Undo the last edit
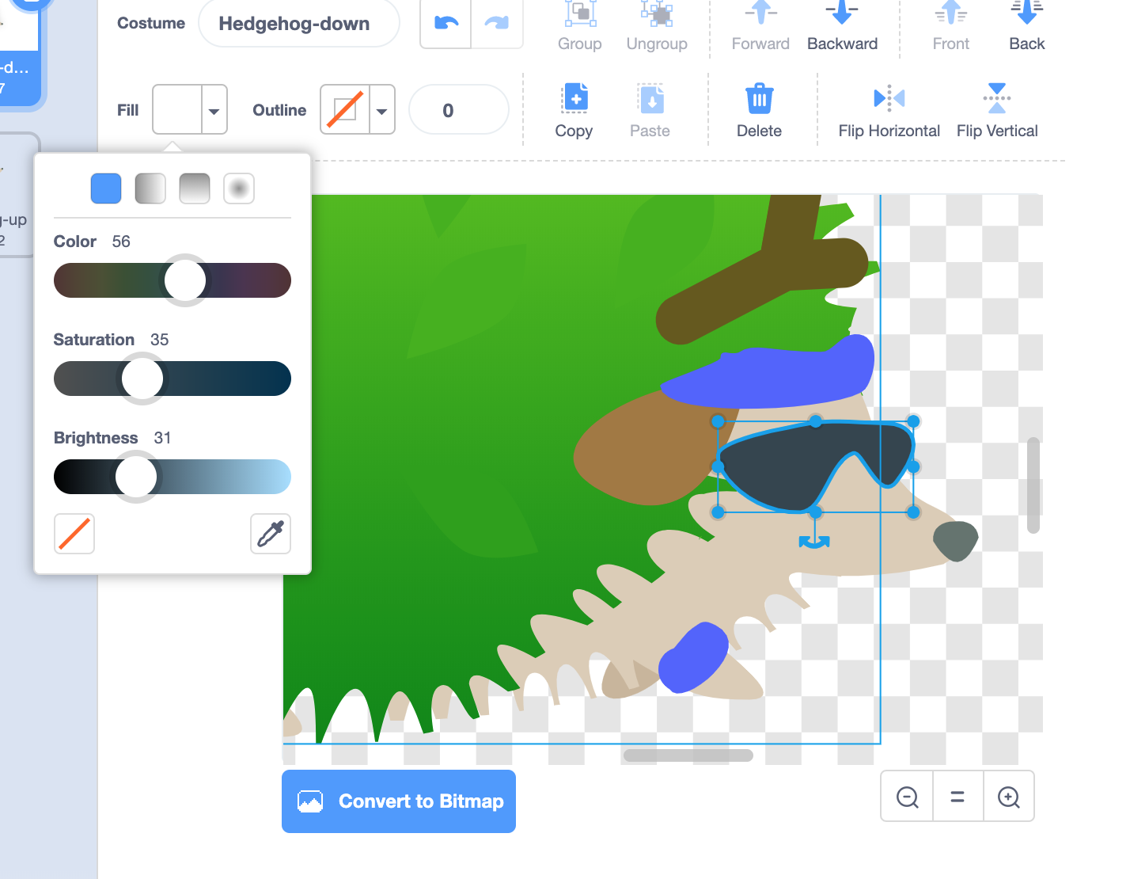This screenshot has width=1130, height=879. tap(444, 24)
